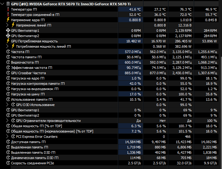Expand Потребляемая мощность линий ГП
This screenshot has width=222, height=169.
tap(8, 46)
